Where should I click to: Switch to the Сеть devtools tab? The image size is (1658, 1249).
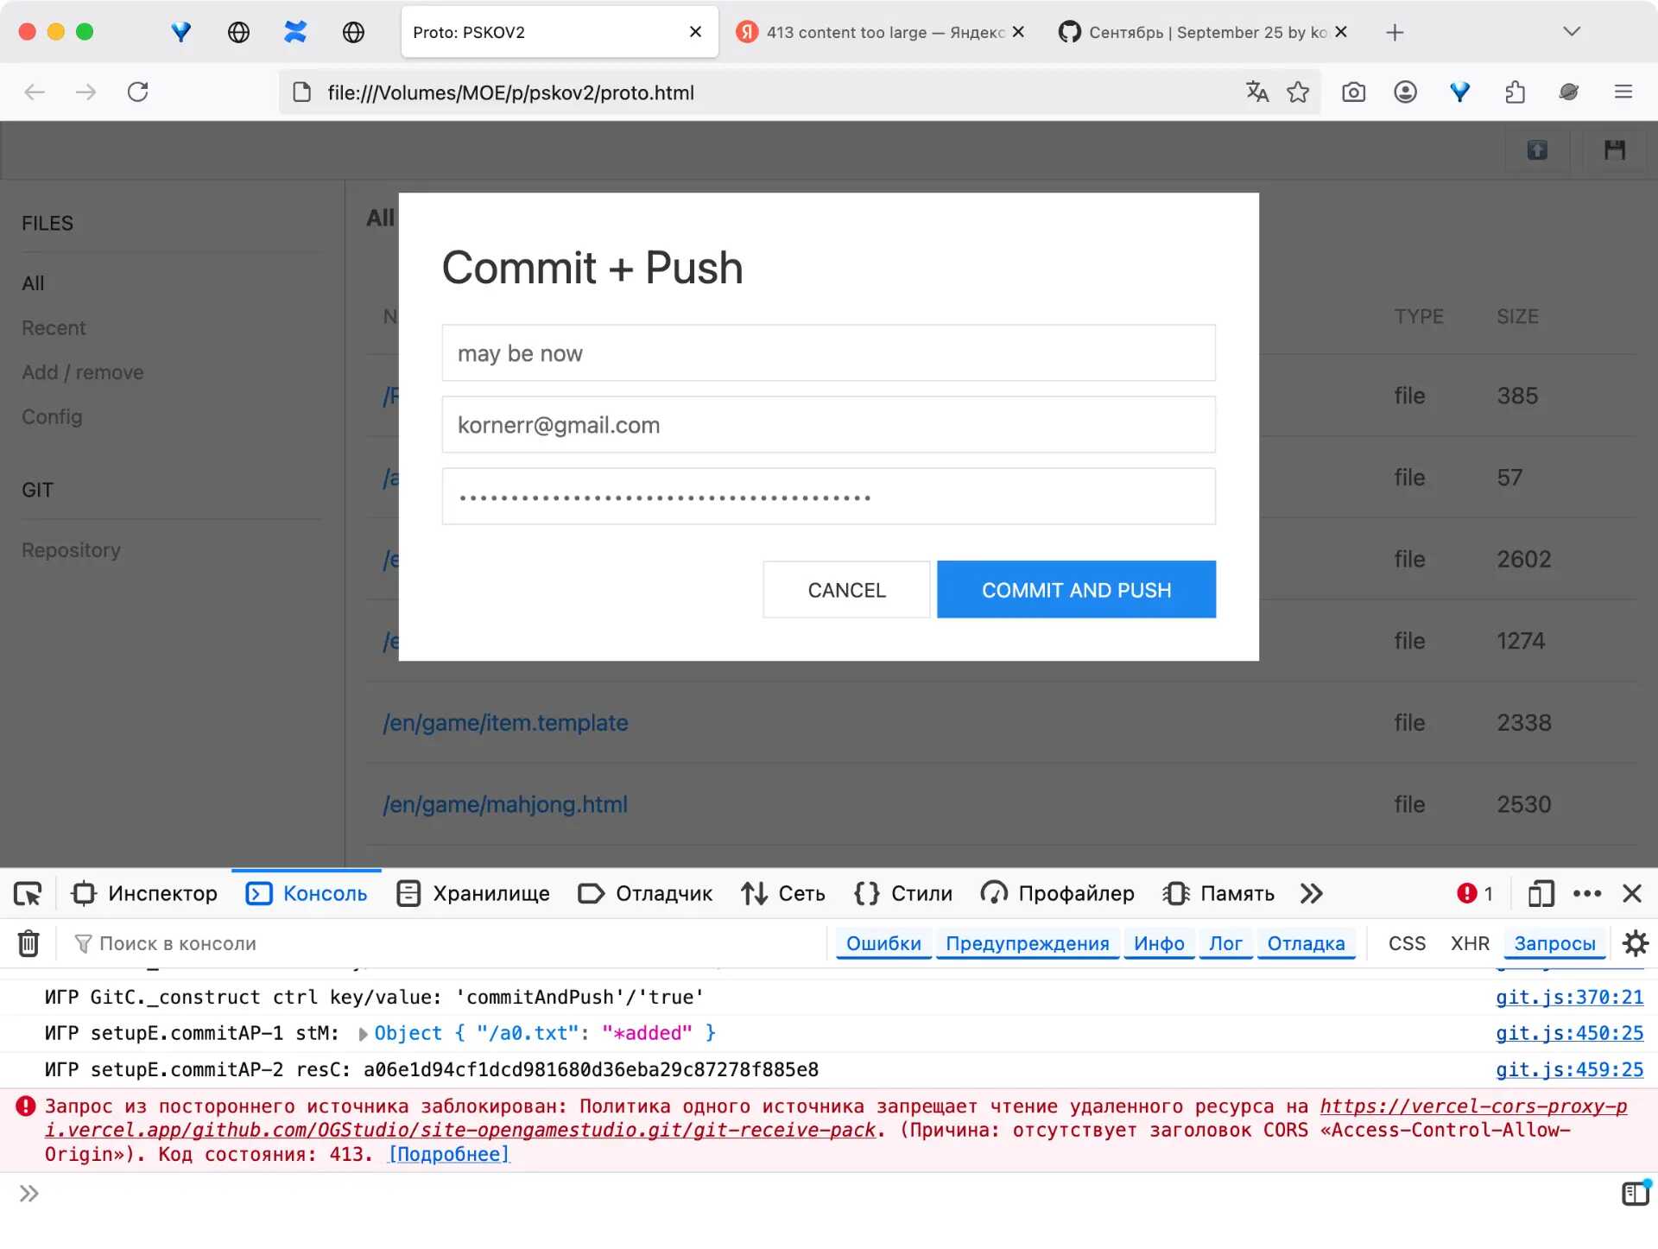[783, 893]
